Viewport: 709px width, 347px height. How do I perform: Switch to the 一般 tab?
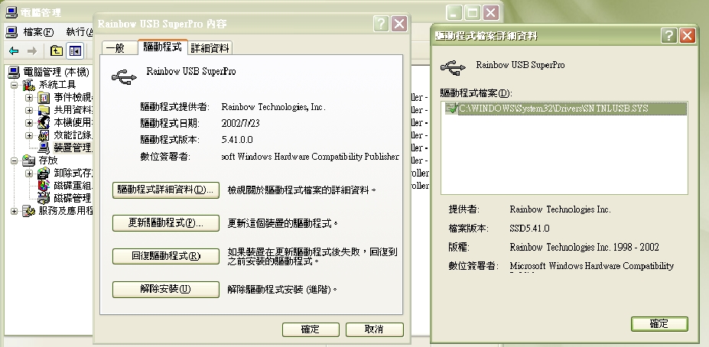119,48
